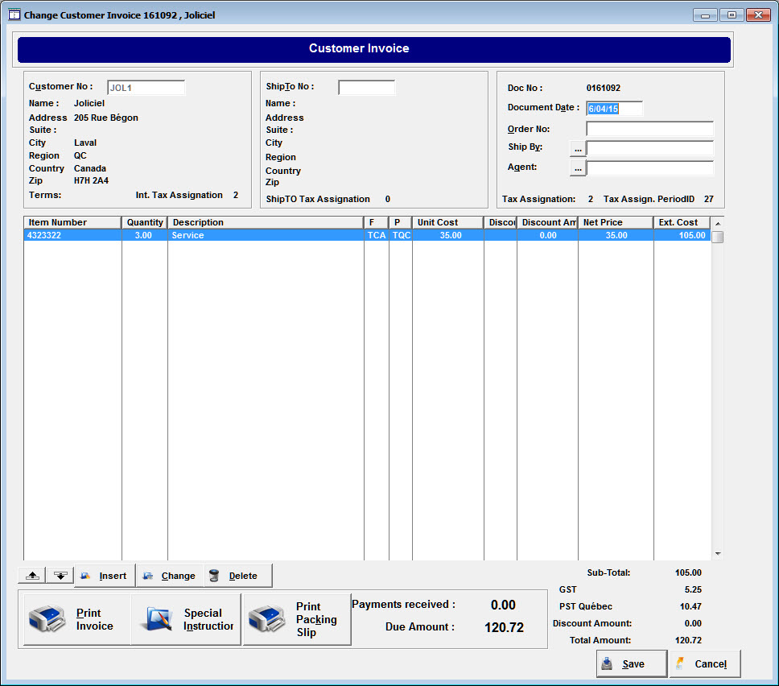This screenshot has width=779, height=686.
Task: Open Special Instructions
Action: pyautogui.click(x=186, y=619)
